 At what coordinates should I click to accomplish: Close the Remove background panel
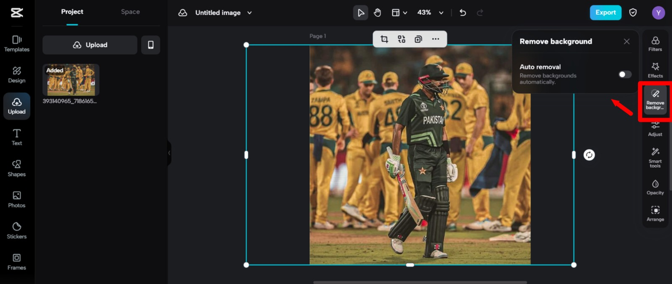click(626, 41)
